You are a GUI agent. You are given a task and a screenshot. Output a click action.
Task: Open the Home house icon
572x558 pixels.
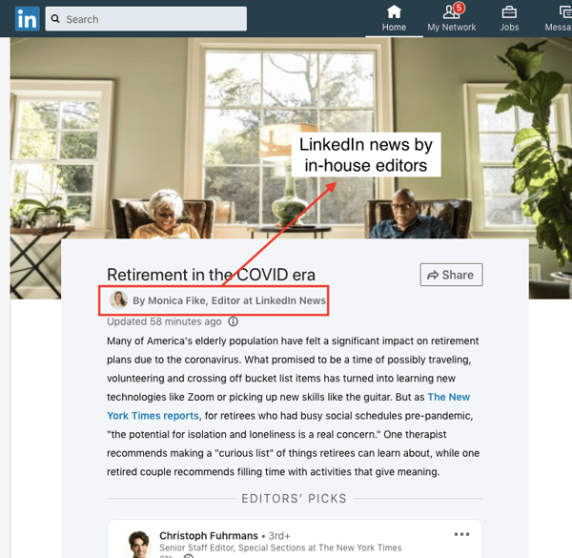click(394, 11)
